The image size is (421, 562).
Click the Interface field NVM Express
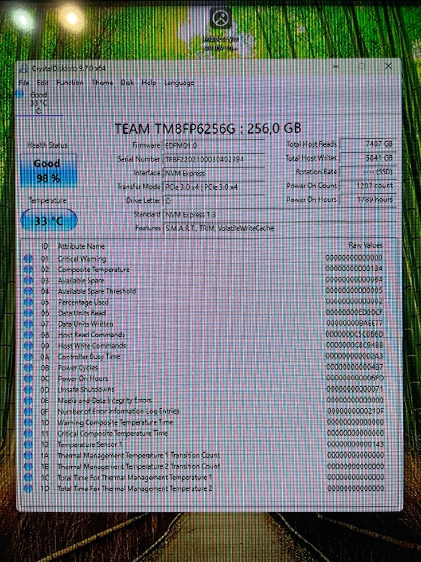point(214,173)
